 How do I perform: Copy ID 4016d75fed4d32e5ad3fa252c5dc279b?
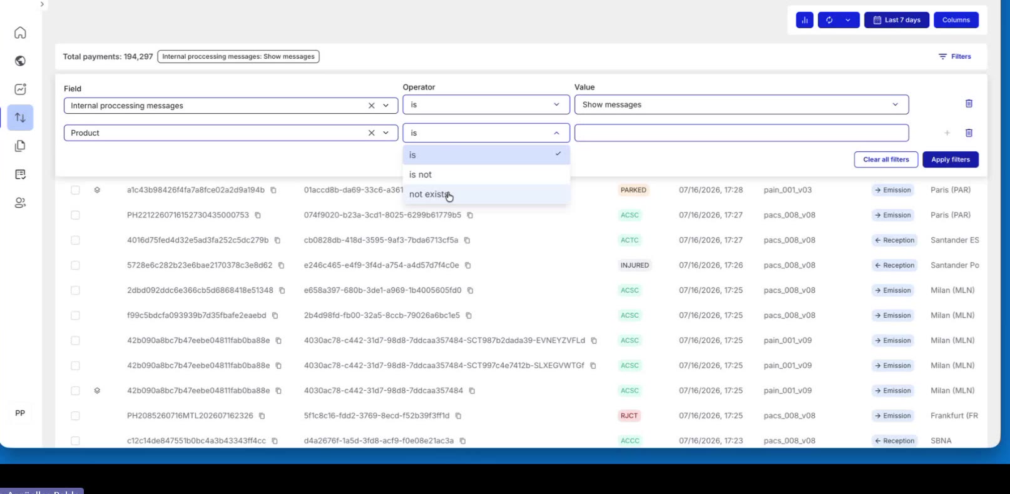coord(277,240)
